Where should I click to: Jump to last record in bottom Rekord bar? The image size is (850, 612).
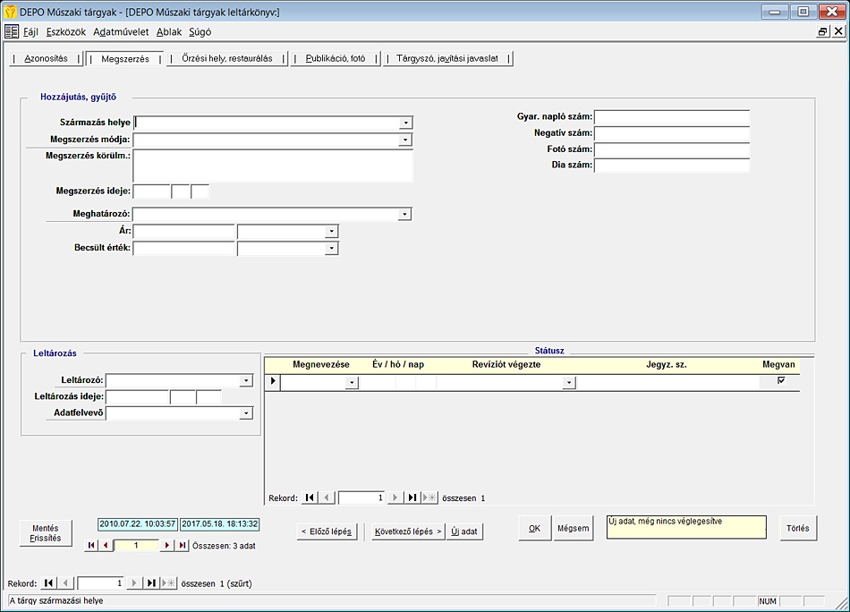151,583
